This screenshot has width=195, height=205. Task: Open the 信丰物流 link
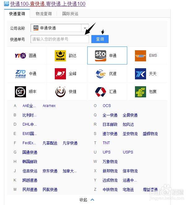[x=130, y=171]
